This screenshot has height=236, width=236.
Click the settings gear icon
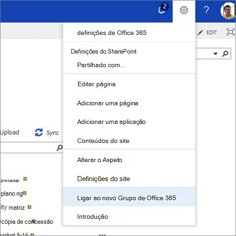184,10
